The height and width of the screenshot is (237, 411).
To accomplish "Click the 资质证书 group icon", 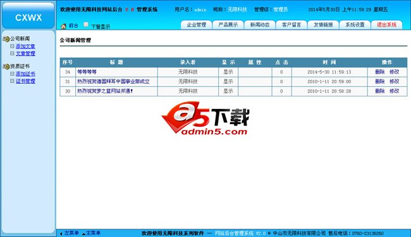I will pyautogui.click(x=6, y=66).
